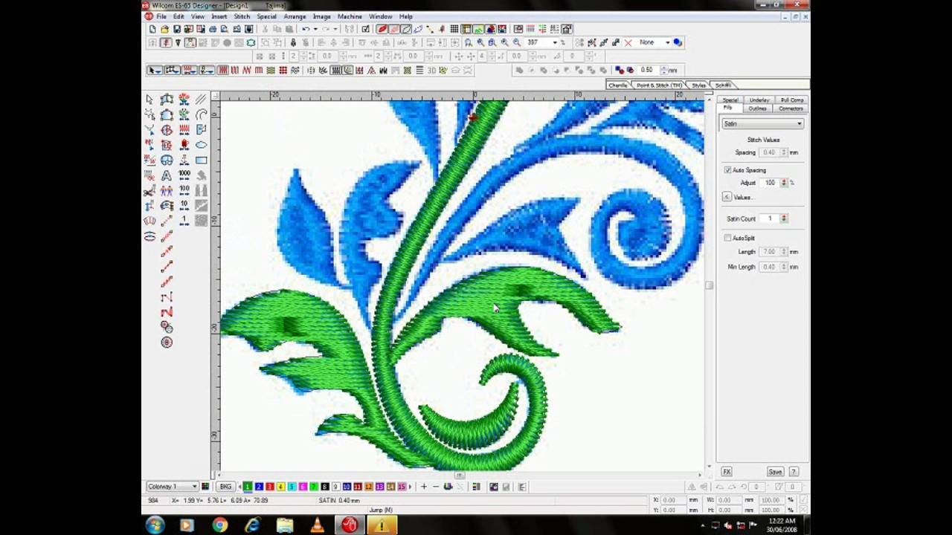Image resolution: width=952 pixels, height=535 pixels.
Task: Click the Save design icon
Action: (x=177, y=29)
